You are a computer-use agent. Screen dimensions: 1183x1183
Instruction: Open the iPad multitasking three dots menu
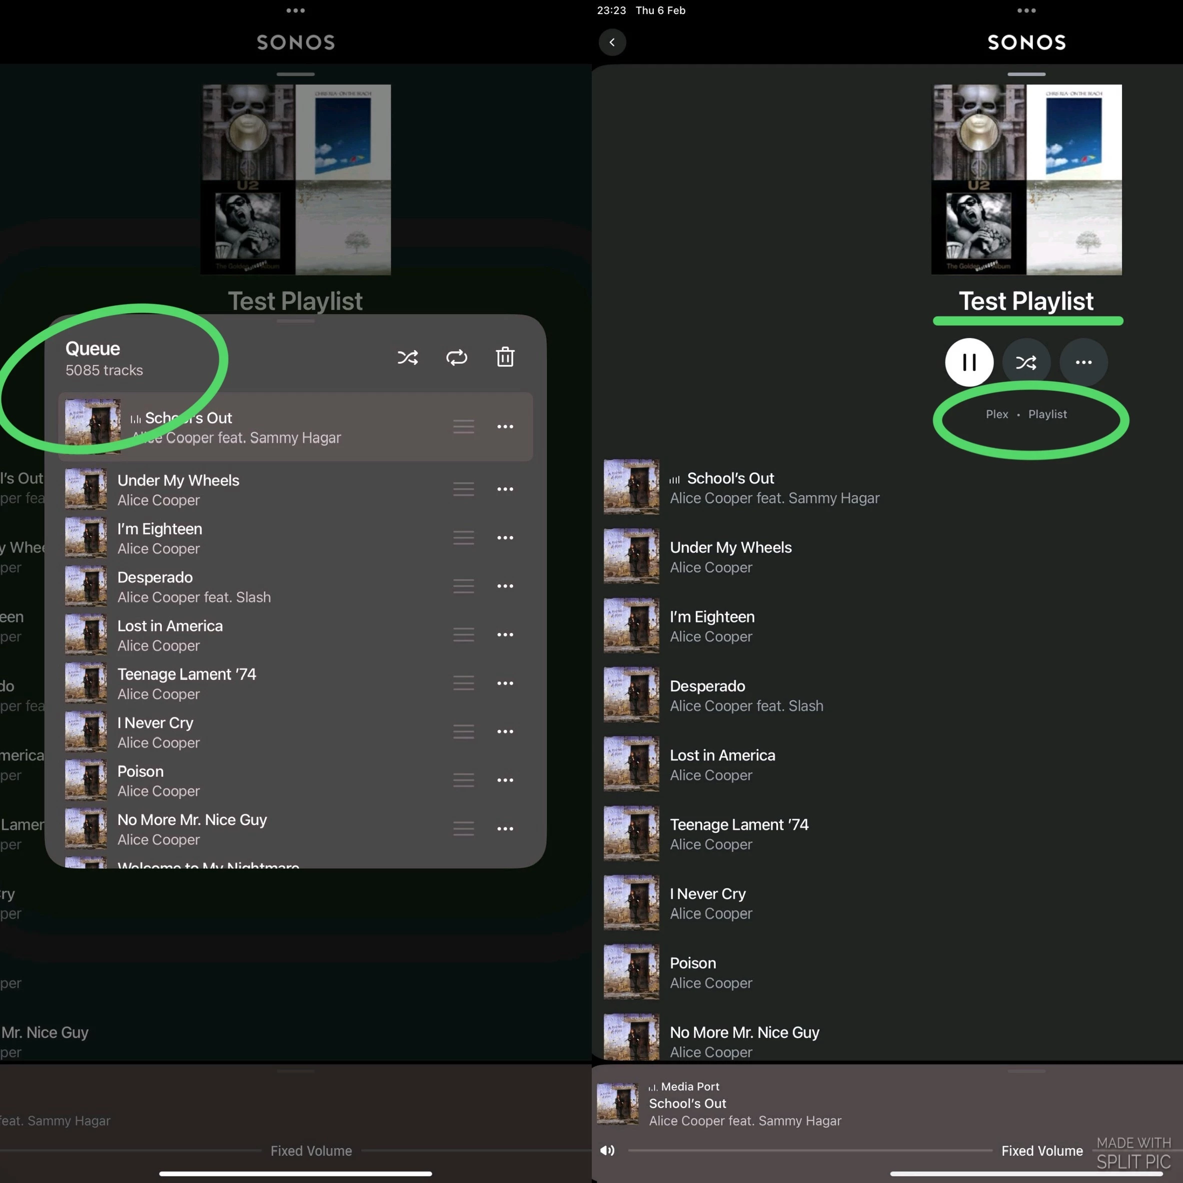tap(1026, 11)
